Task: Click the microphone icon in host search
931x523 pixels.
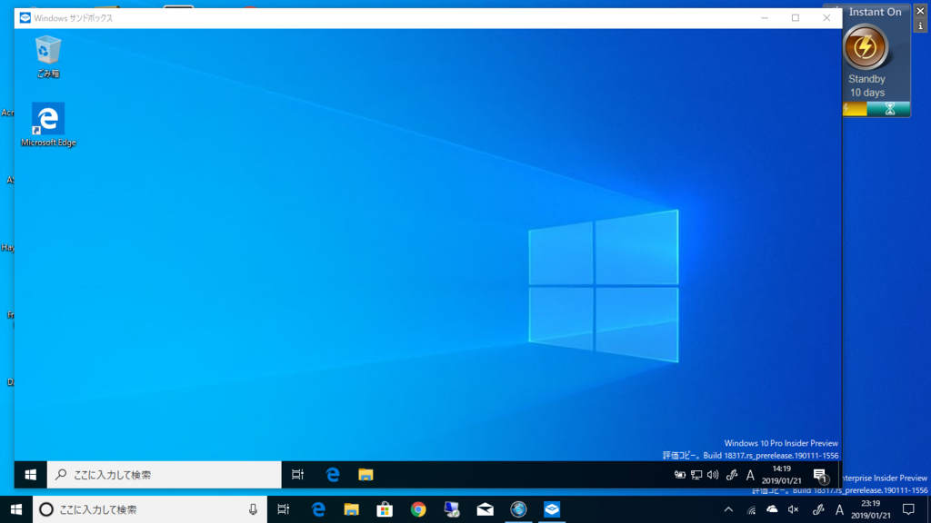Action: 253,509
